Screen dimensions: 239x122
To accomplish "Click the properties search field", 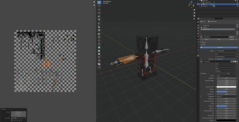I will 218,19.
